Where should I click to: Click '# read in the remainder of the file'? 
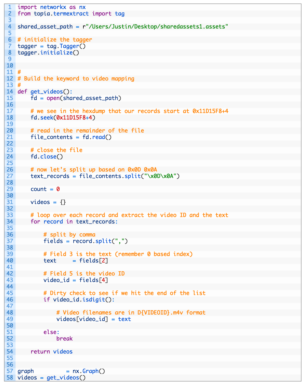(87, 130)
